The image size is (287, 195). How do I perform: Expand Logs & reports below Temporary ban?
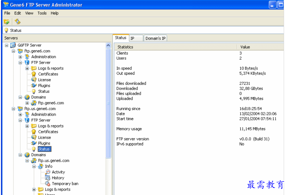34,189
